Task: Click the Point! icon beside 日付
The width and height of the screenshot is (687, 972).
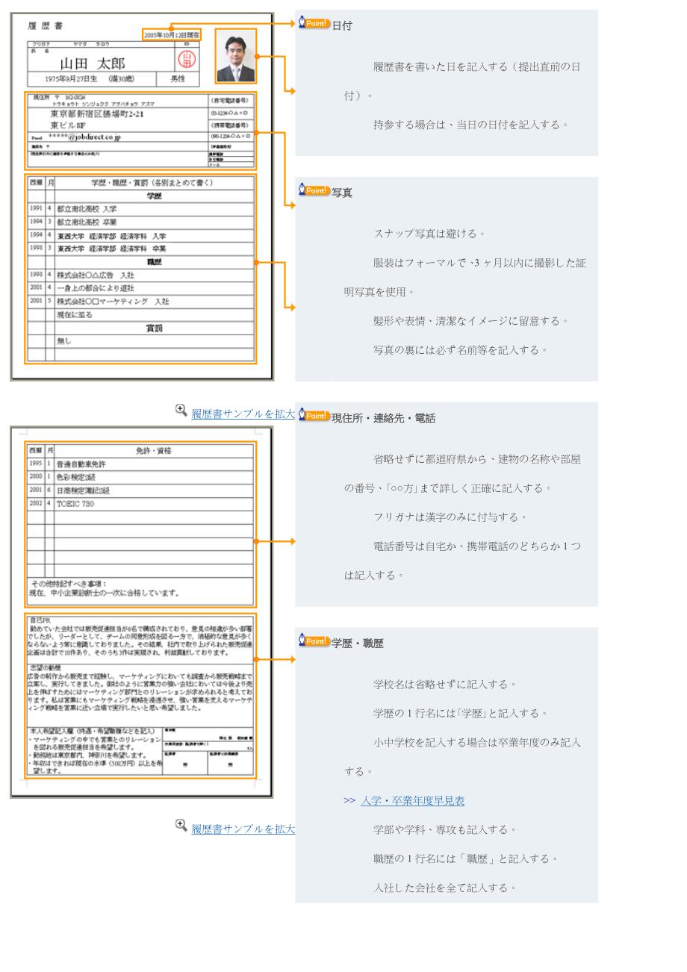Action: click(x=314, y=23)
